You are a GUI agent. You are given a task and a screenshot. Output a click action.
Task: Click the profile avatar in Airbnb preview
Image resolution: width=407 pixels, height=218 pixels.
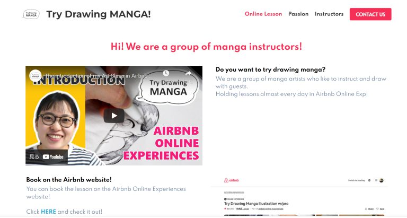(382, 180)
